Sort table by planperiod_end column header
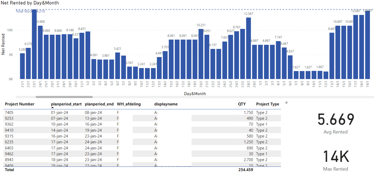Viewport: 375px width, 173px height. (99, 104)
